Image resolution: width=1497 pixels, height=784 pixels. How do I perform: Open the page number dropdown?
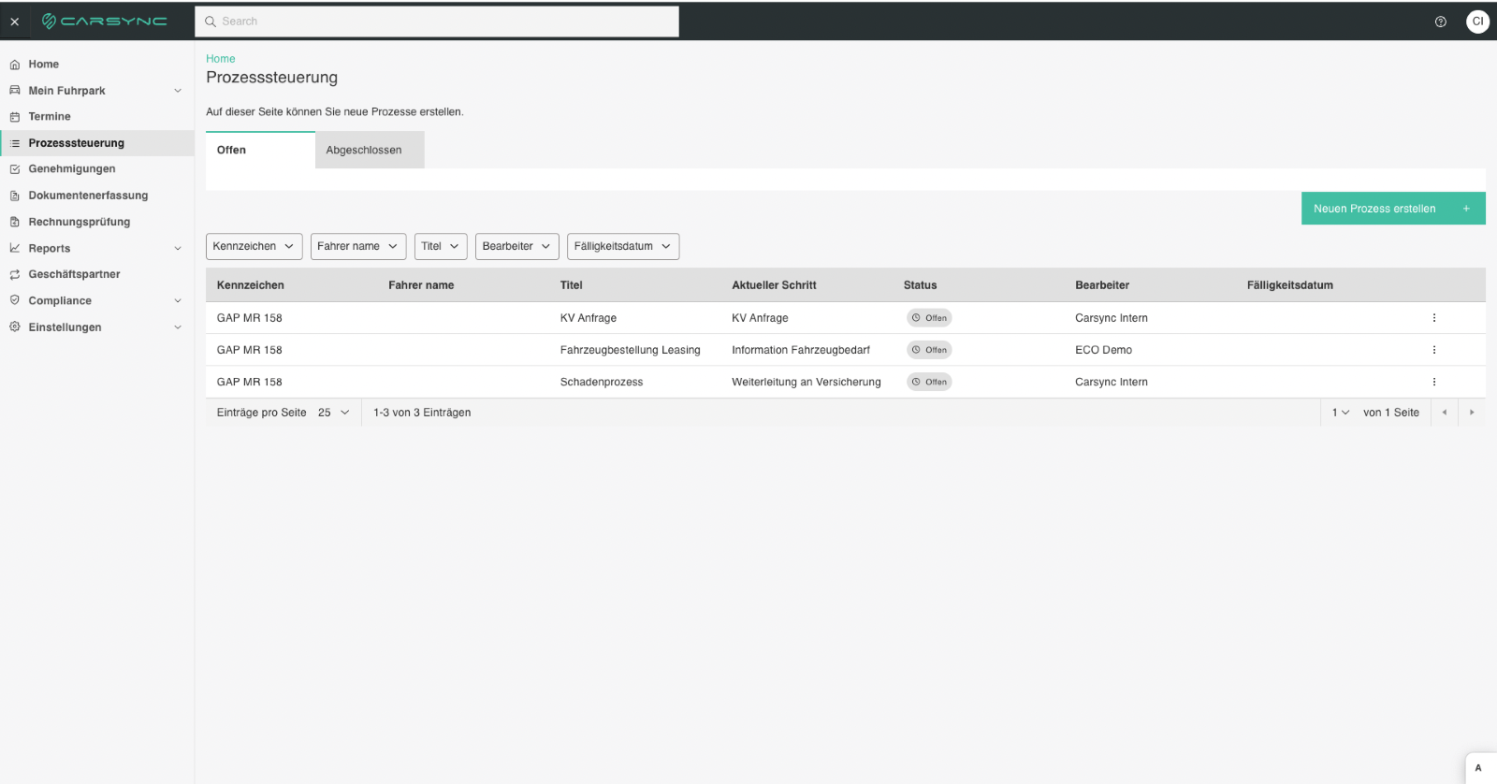click(1341, 413)
